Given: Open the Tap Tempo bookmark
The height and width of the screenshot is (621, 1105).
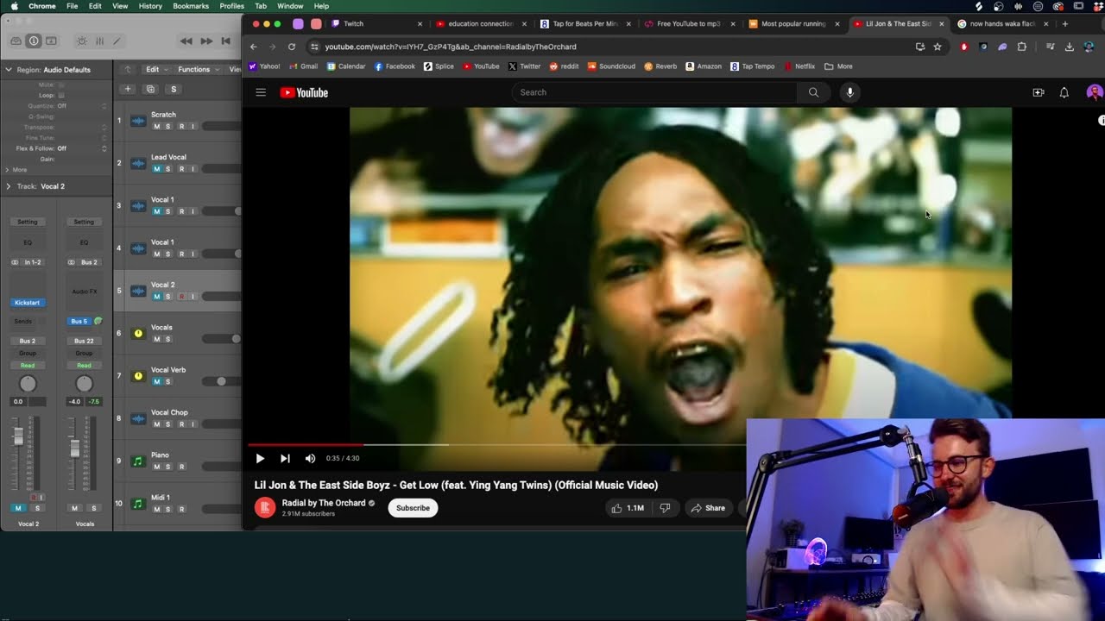Looking at the screenshot, I should coord(753,66).
